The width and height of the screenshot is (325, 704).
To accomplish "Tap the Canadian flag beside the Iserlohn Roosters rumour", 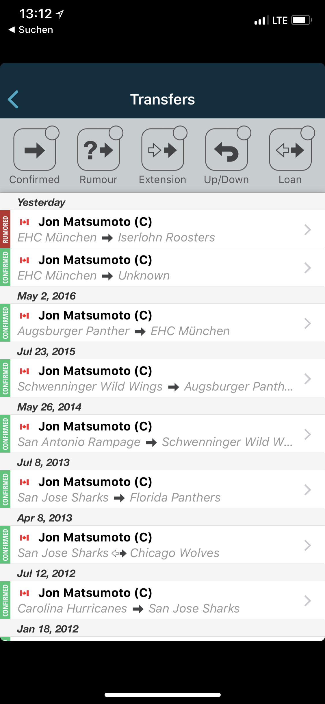I will point(24,222).
